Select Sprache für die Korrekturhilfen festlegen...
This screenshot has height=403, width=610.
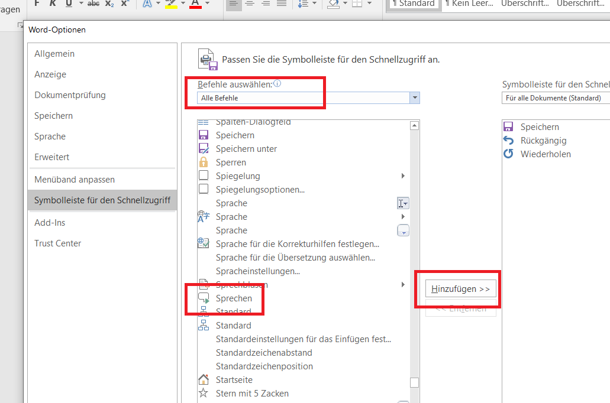(x=304, y=244)
